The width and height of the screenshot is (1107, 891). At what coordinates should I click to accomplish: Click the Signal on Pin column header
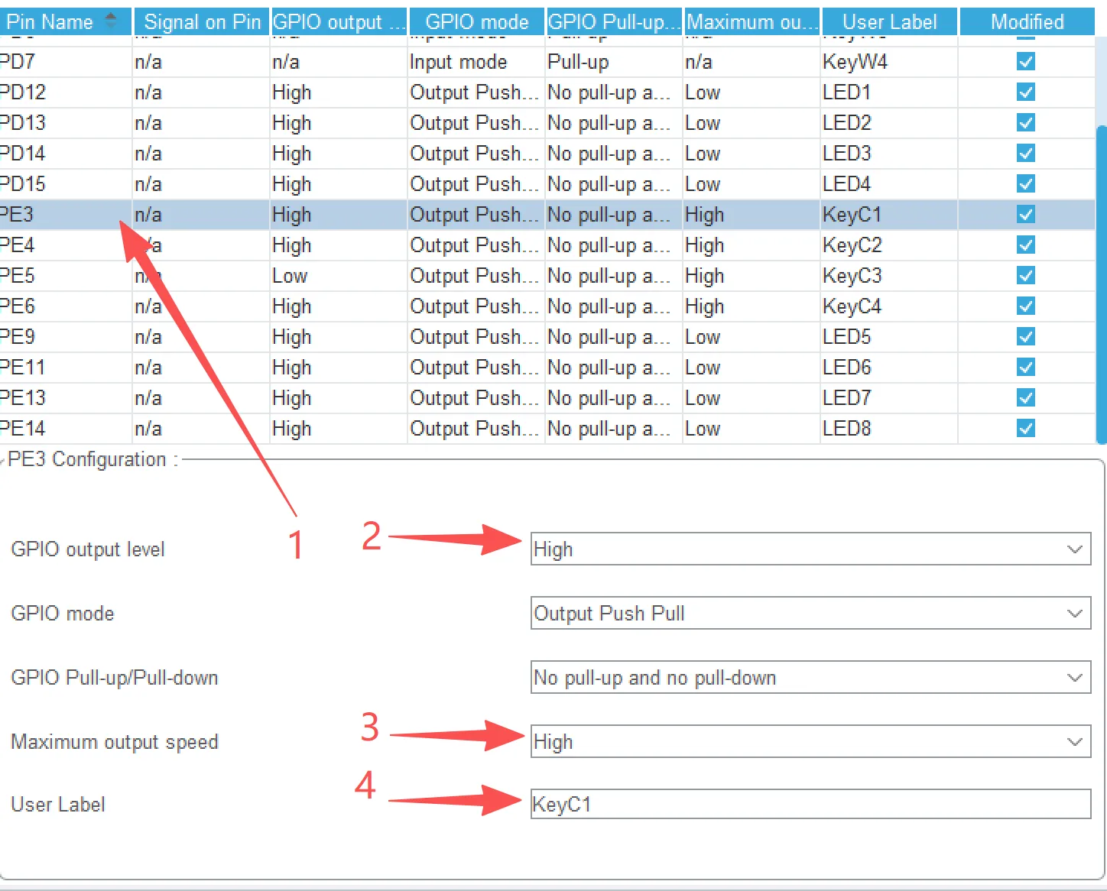pos(202,21)
